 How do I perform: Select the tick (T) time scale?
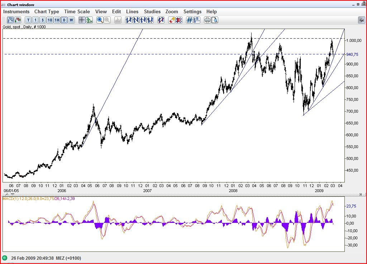point(28,20)
